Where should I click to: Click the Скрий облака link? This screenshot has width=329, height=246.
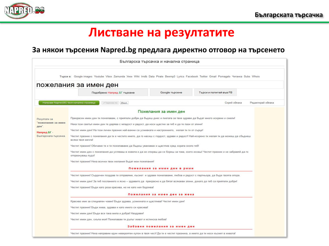(x=233, y=103)
